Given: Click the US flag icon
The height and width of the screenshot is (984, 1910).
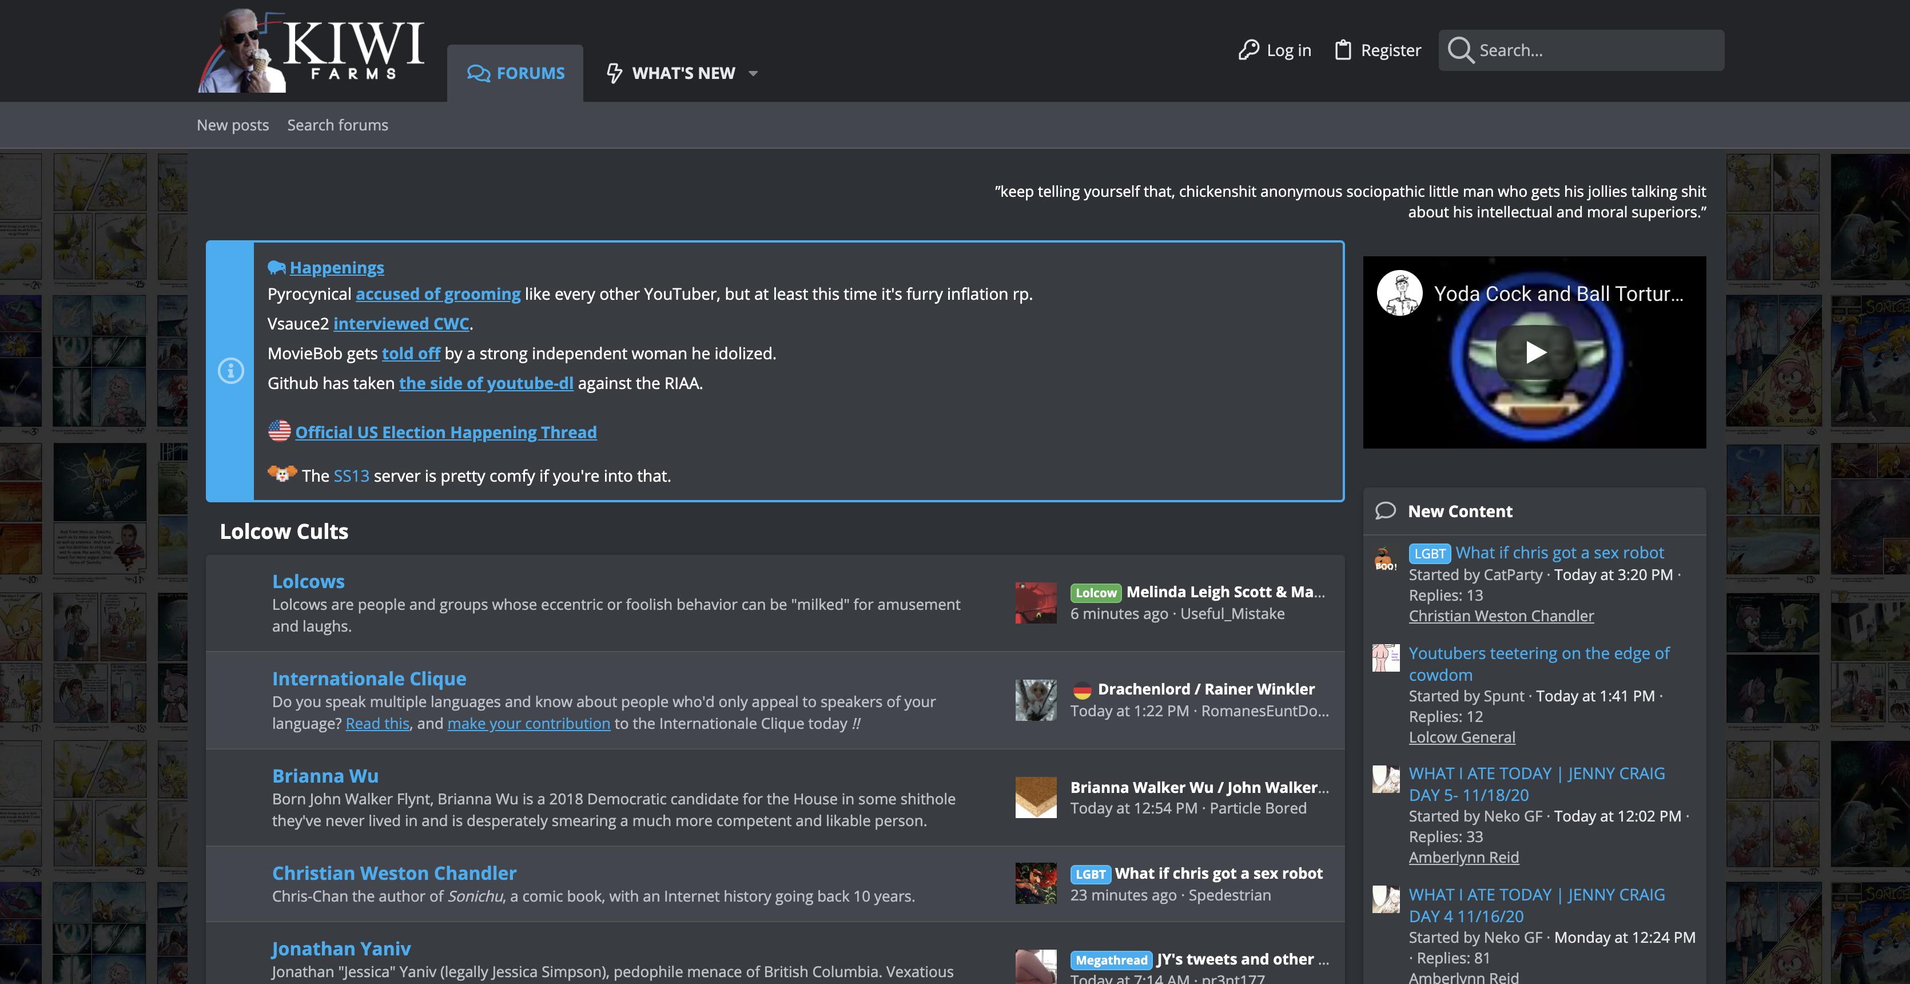Looking at the screenshot, I should [280, 431].
